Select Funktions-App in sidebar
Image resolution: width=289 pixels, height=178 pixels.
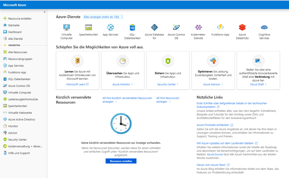(x=17, y=72)
